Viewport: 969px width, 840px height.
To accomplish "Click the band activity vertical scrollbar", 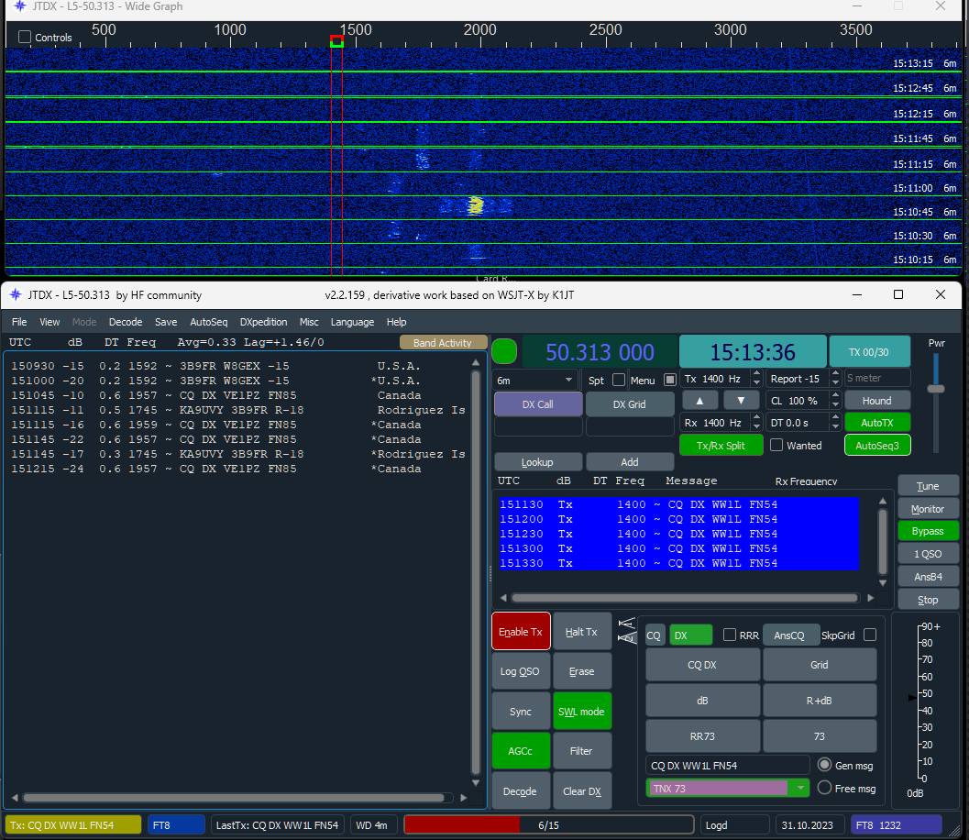I will point(475,571).
